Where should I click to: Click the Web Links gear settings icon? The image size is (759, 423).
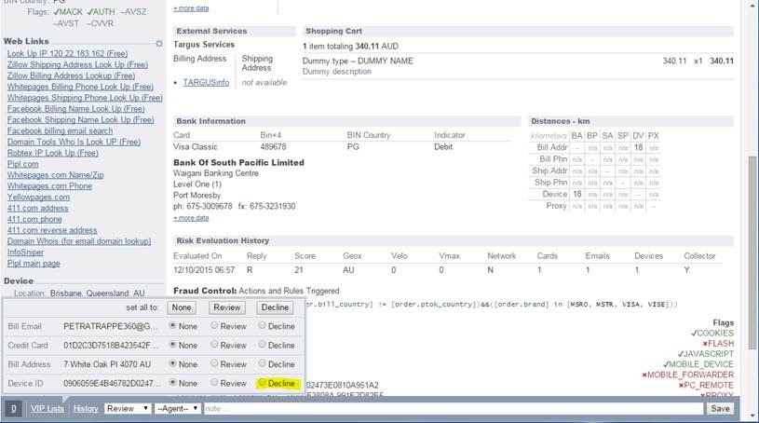159,43
